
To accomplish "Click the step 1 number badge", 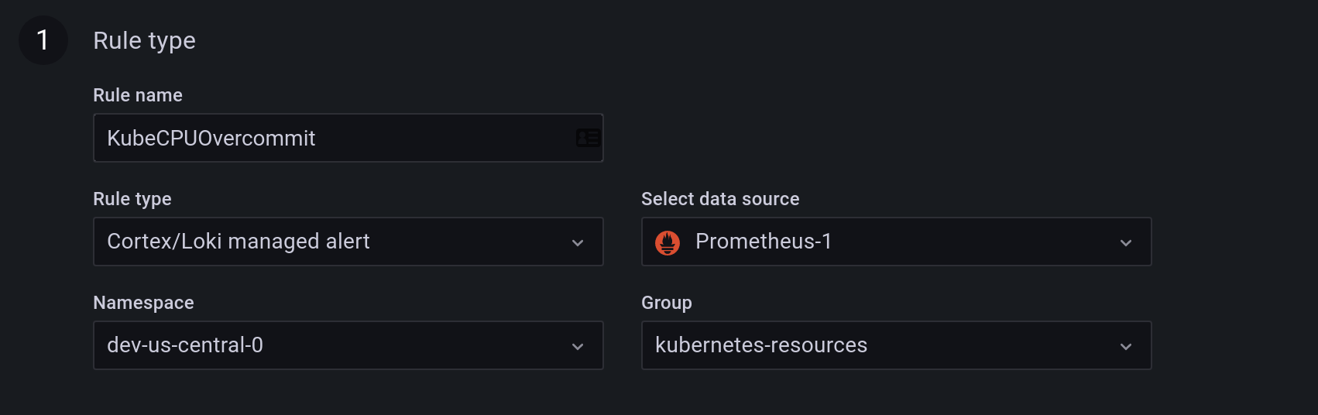I will tap(43, 40).
